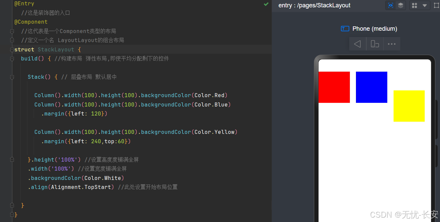Collapse the fold marker beside struct StackLayout
This screenshot has width=440, height=222.
(12, 50)
